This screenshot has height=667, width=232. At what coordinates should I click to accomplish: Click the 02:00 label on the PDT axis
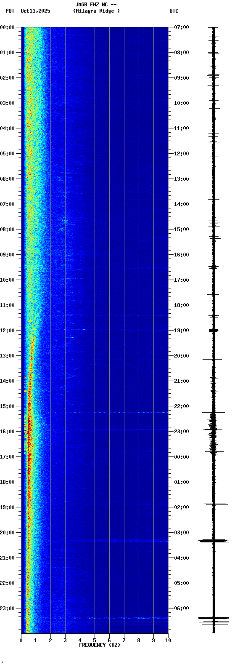[7, 78]
